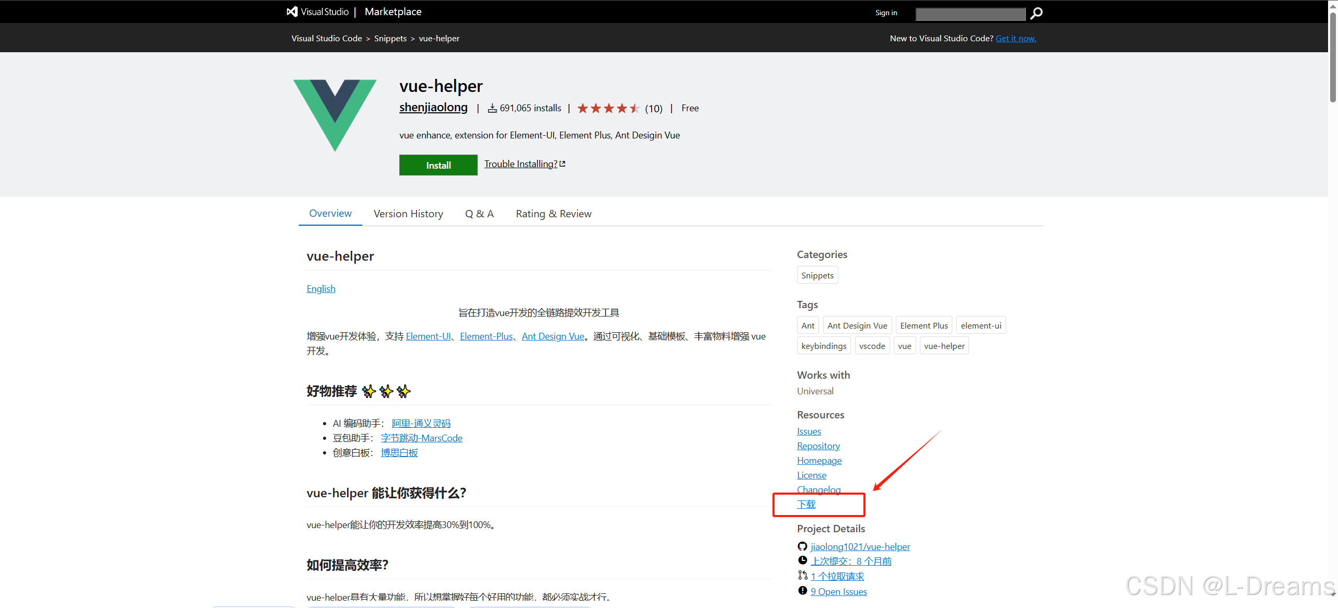Viewport: 1338px width, 608px height.
Task: Click inside the Marketplace search field
Action: [970, 14]
